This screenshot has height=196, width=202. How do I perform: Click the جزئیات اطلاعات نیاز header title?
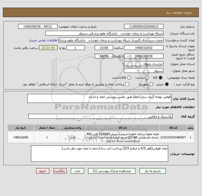click(179, 13)
